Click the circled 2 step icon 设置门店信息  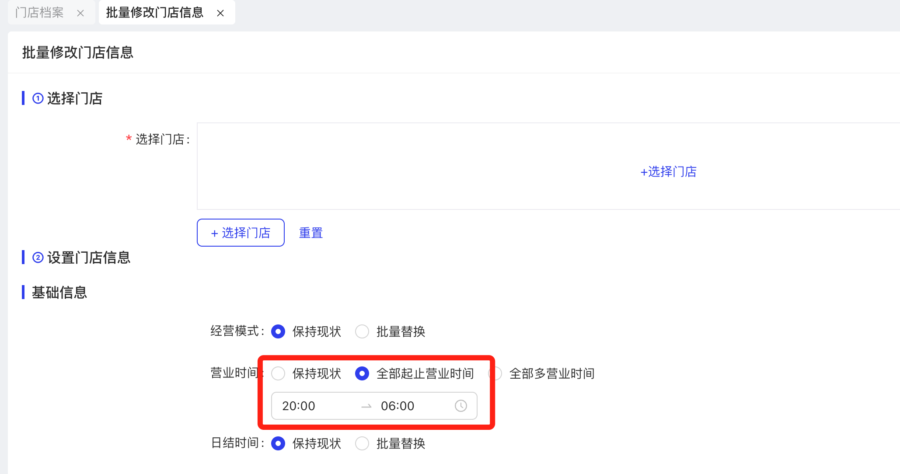38,258
